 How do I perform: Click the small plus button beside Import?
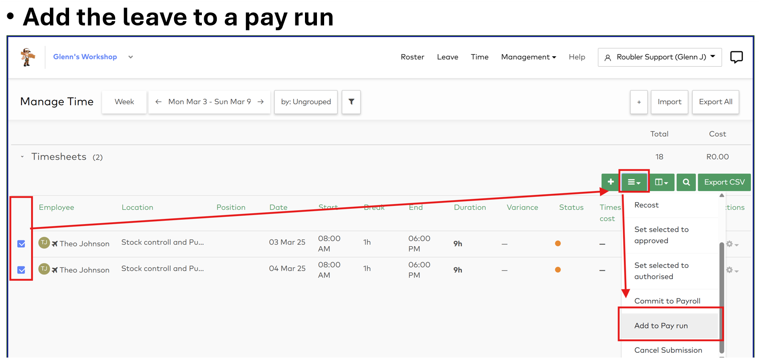[639, 102]
